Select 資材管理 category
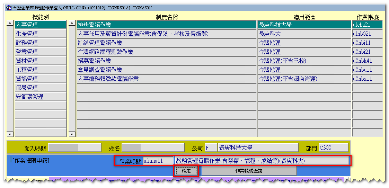389x188 pixels. coord(41,61)
